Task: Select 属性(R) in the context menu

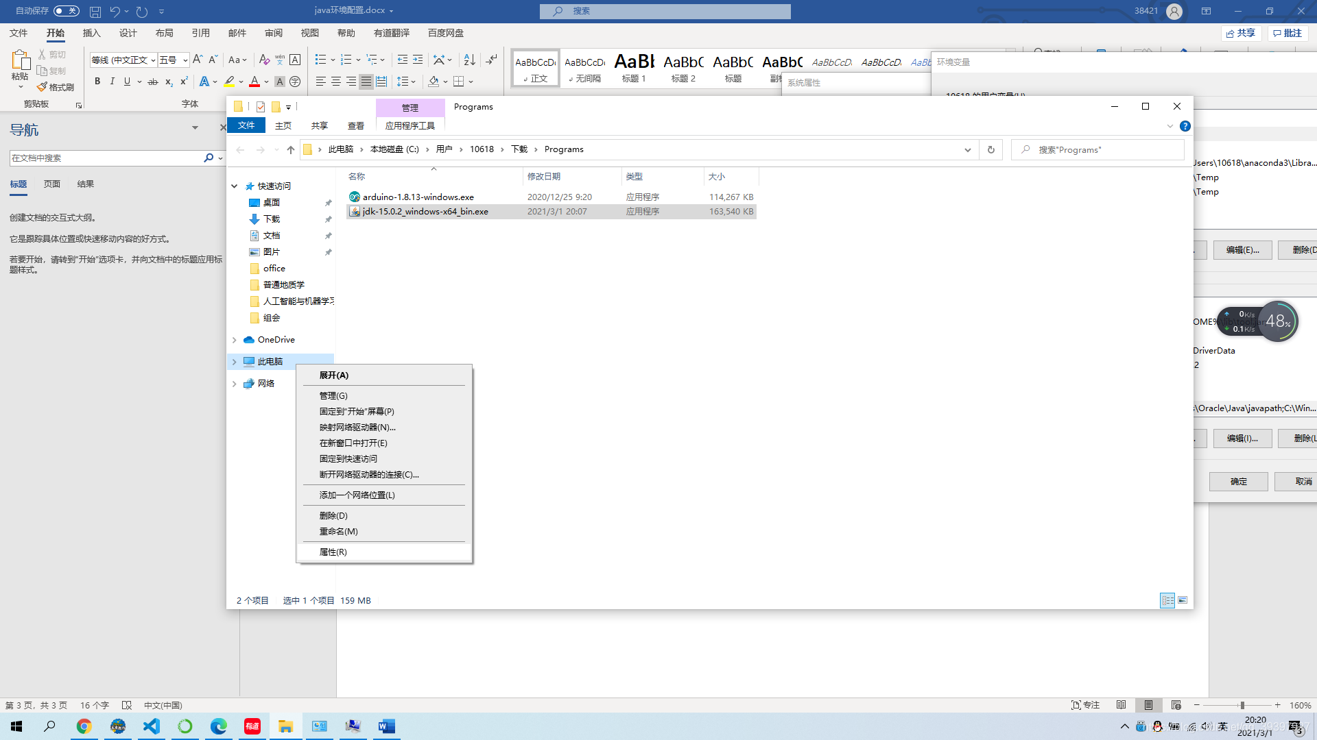Action: coord(333,552)
